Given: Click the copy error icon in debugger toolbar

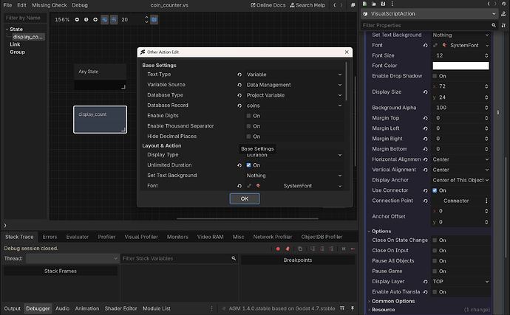Looking at the screenshot, I should tap(300, 249).
